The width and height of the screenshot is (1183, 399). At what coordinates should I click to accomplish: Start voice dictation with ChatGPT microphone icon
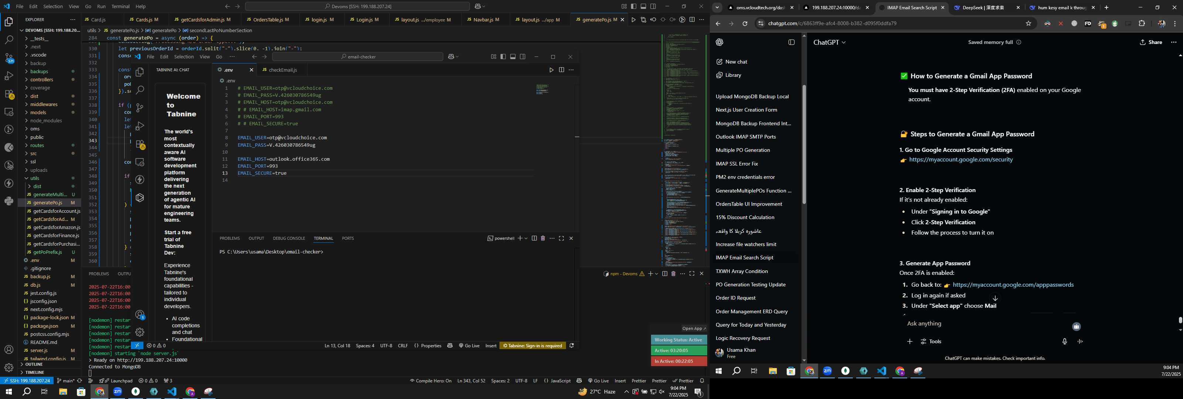[1065, 342]
